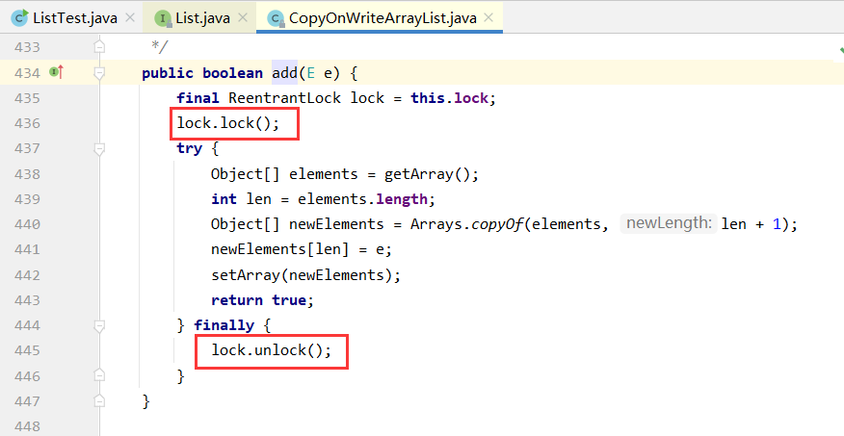Collapse the add method fold at line 434

tap(99, 73)
